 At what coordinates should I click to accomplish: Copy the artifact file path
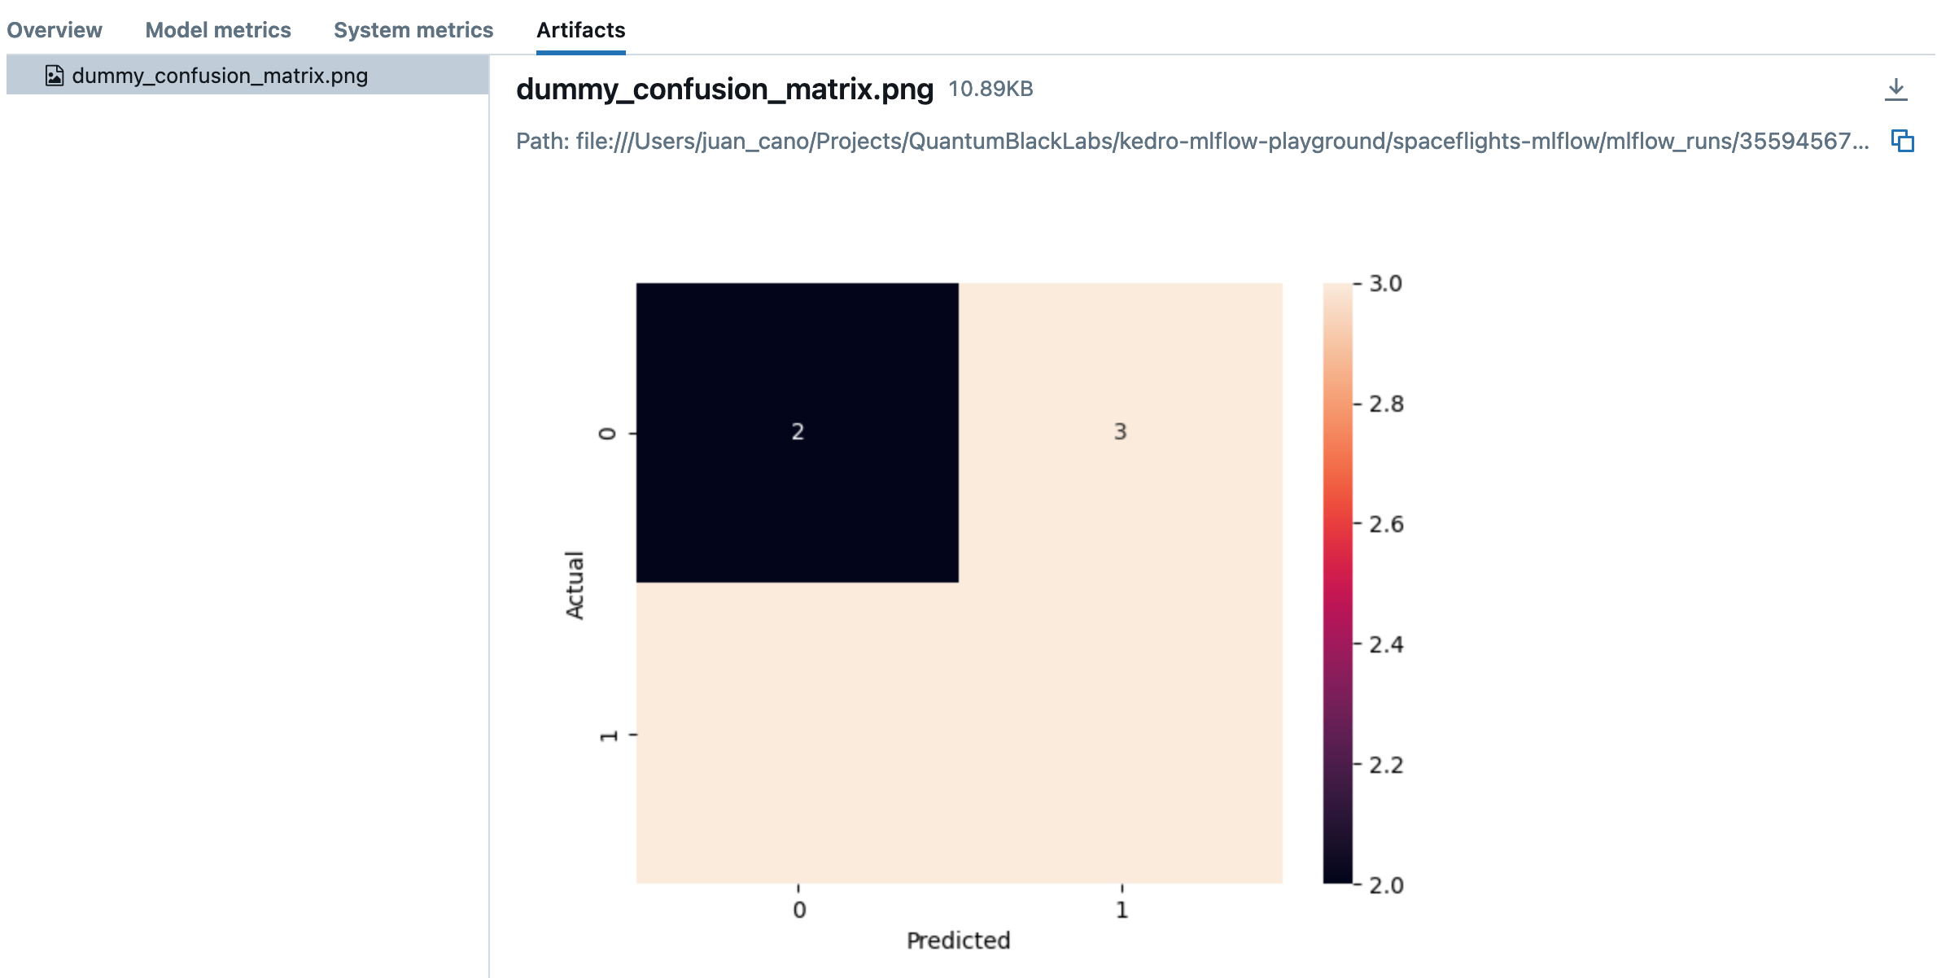click(1902, 141)
